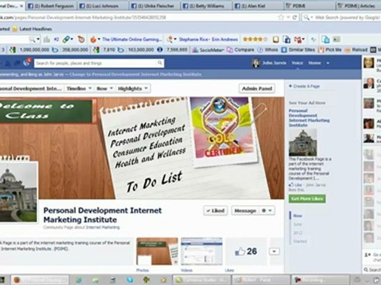Screen dimensions: 381x285
Task: Click the Compare toolbar button
Action: [241, 50]
